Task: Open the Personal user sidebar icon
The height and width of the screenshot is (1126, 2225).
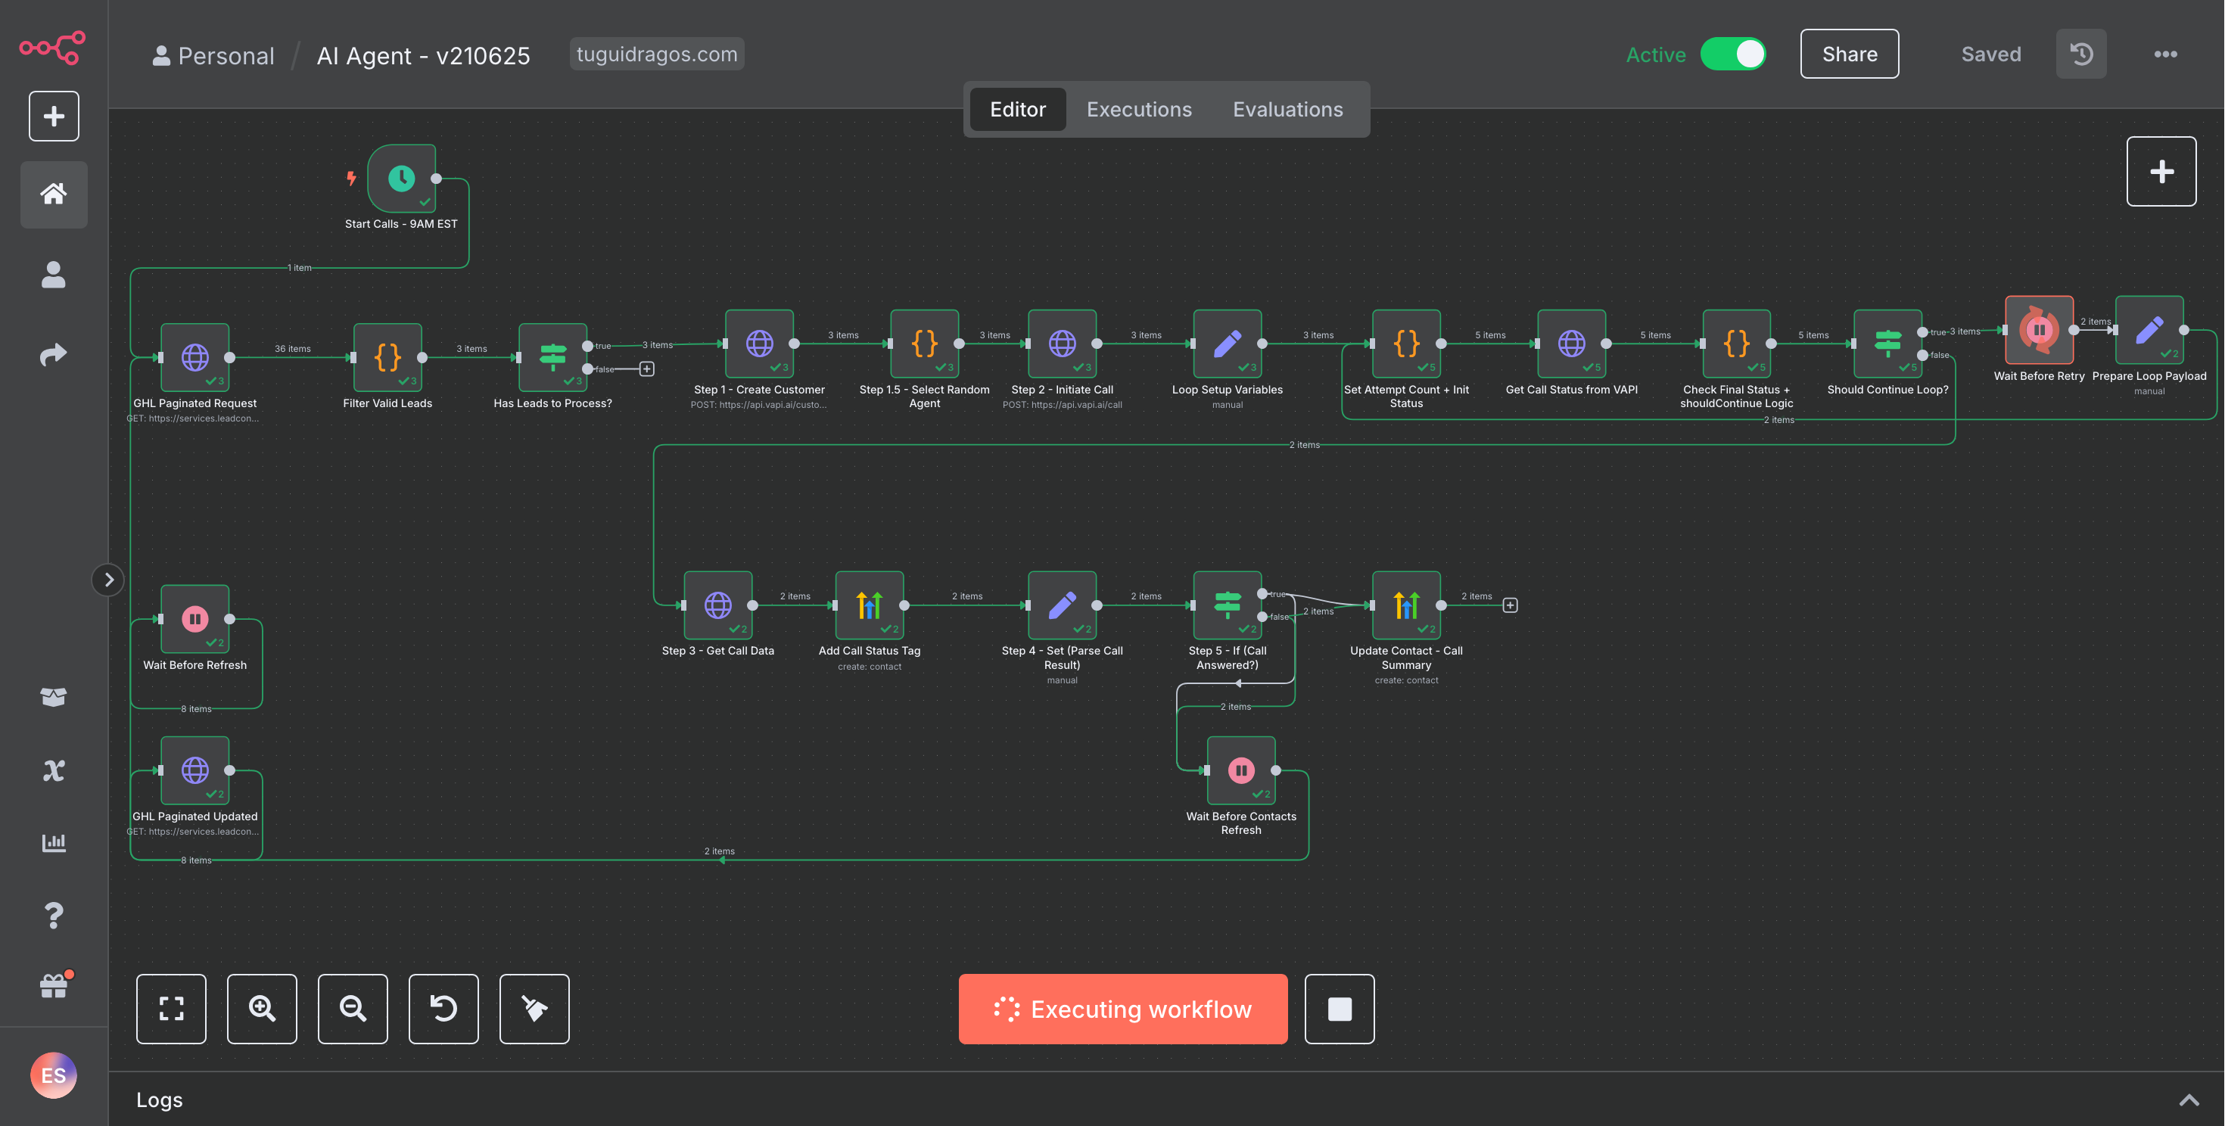Action: pos(54,275)
